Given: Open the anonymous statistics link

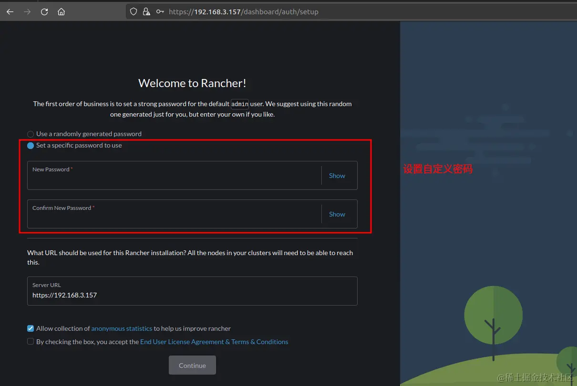Looking at the screenshot, I should click(122, 328).
